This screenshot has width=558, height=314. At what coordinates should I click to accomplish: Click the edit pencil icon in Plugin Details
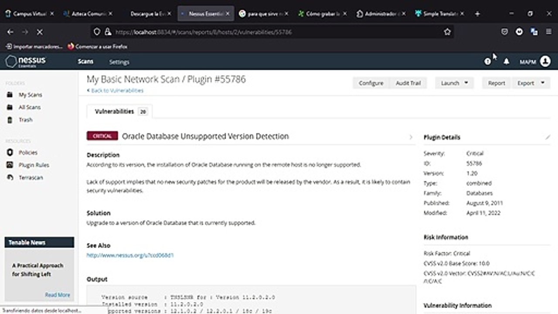(548, 137)
